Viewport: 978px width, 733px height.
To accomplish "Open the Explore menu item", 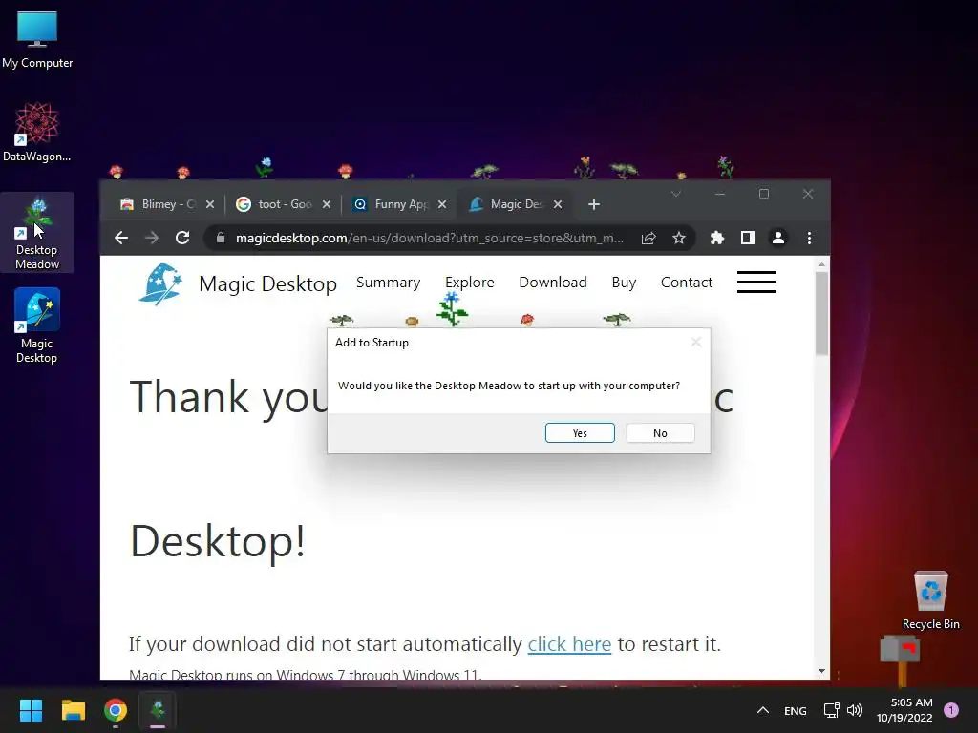I will [x=470, y=283].
